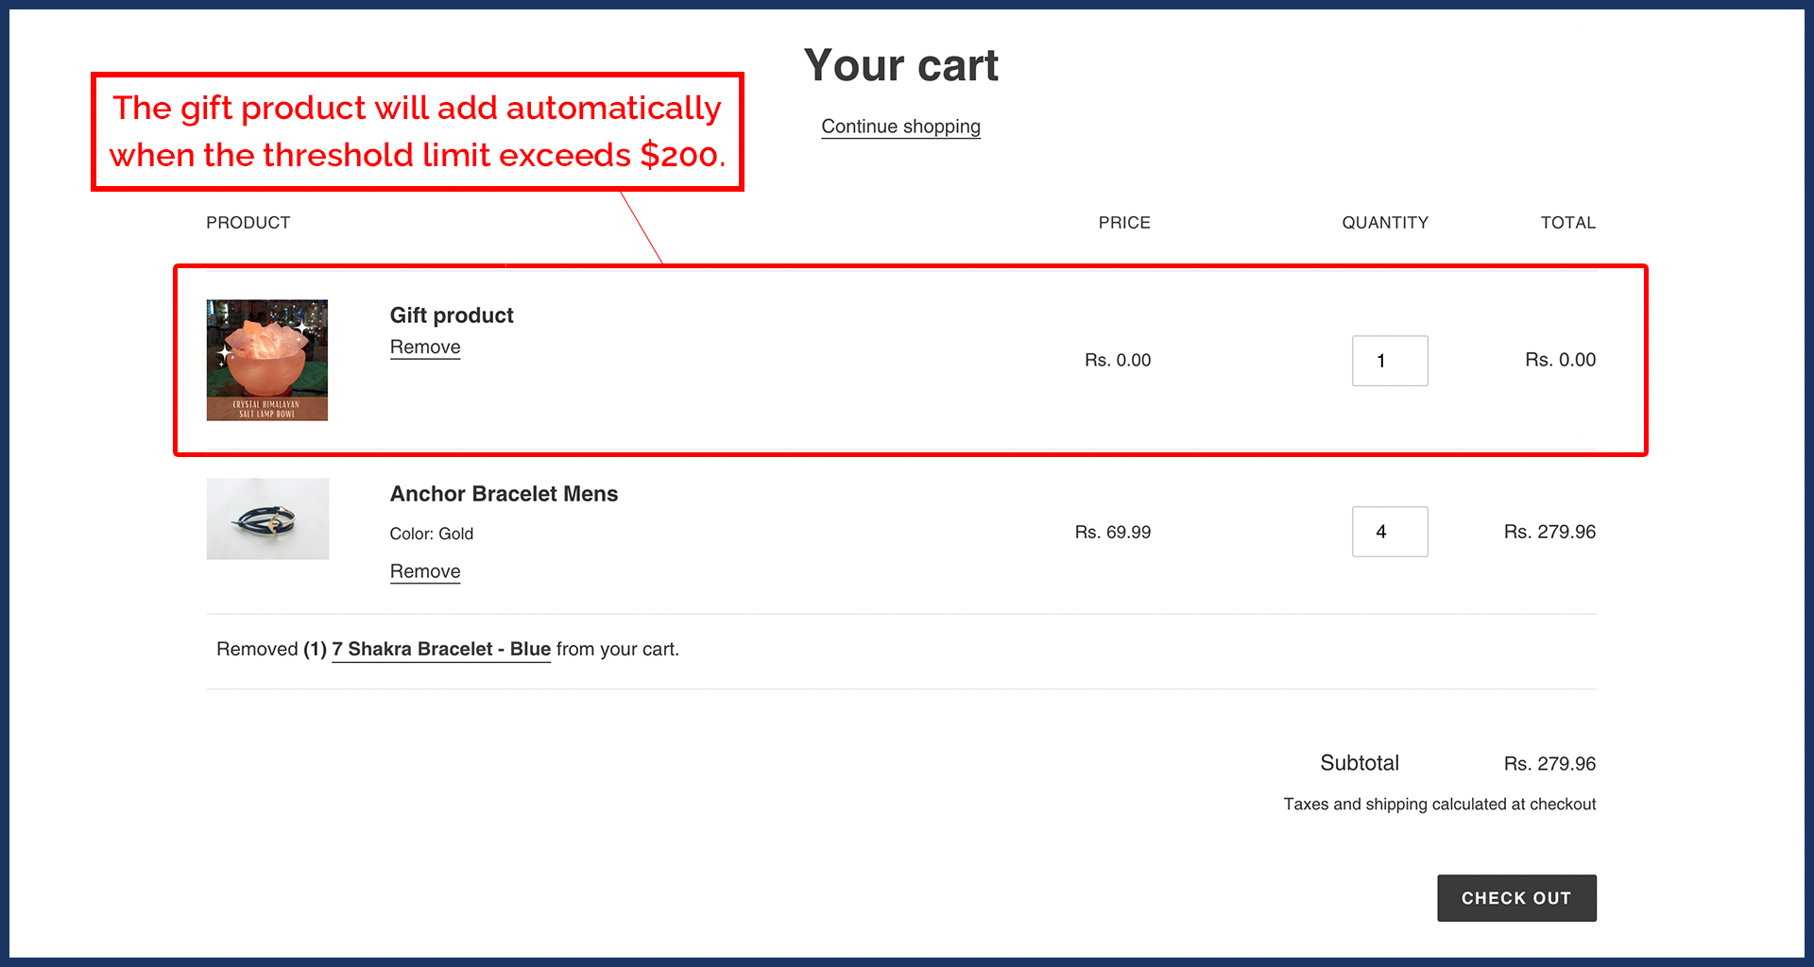Focus the Gift product quantity field
The image size is (1814, 967).
(1389, 361)
